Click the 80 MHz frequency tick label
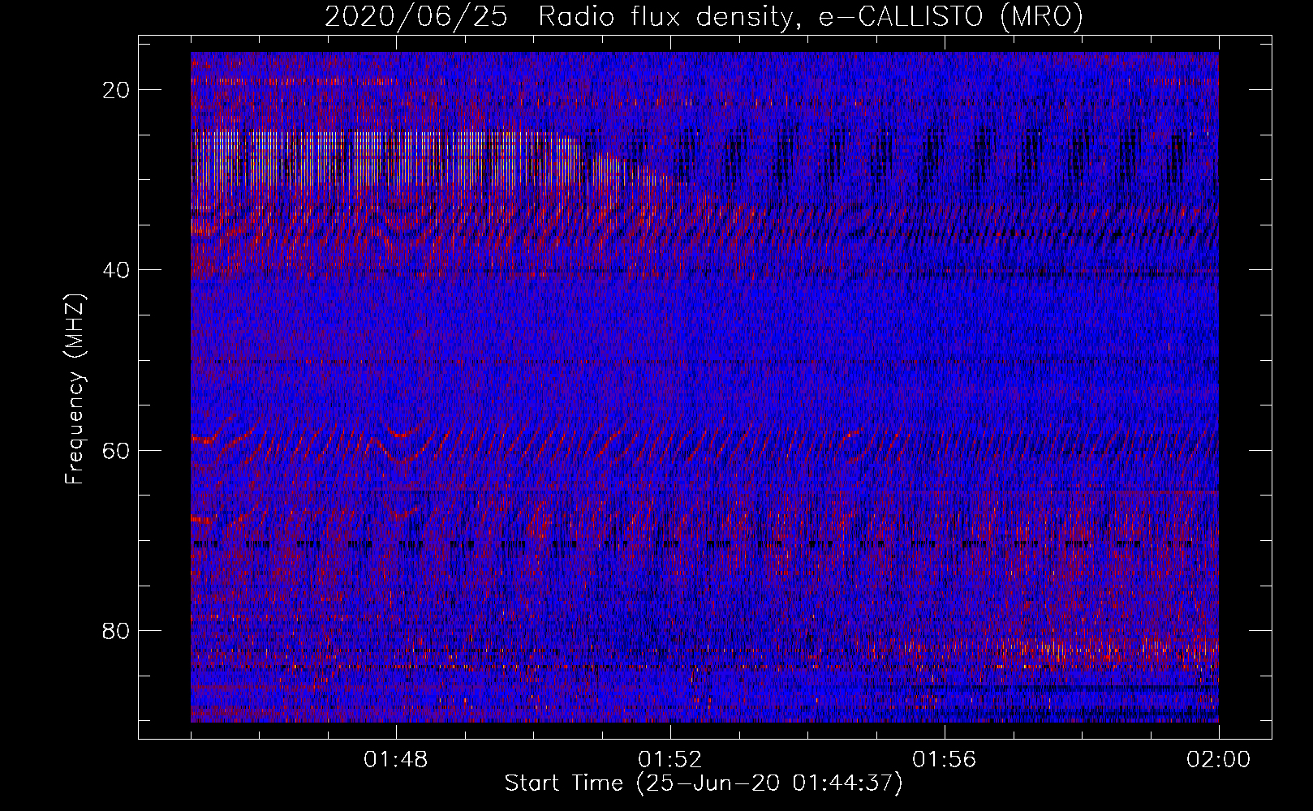Viewport: 1313px width, 811px height. click(x=117, y=630)
